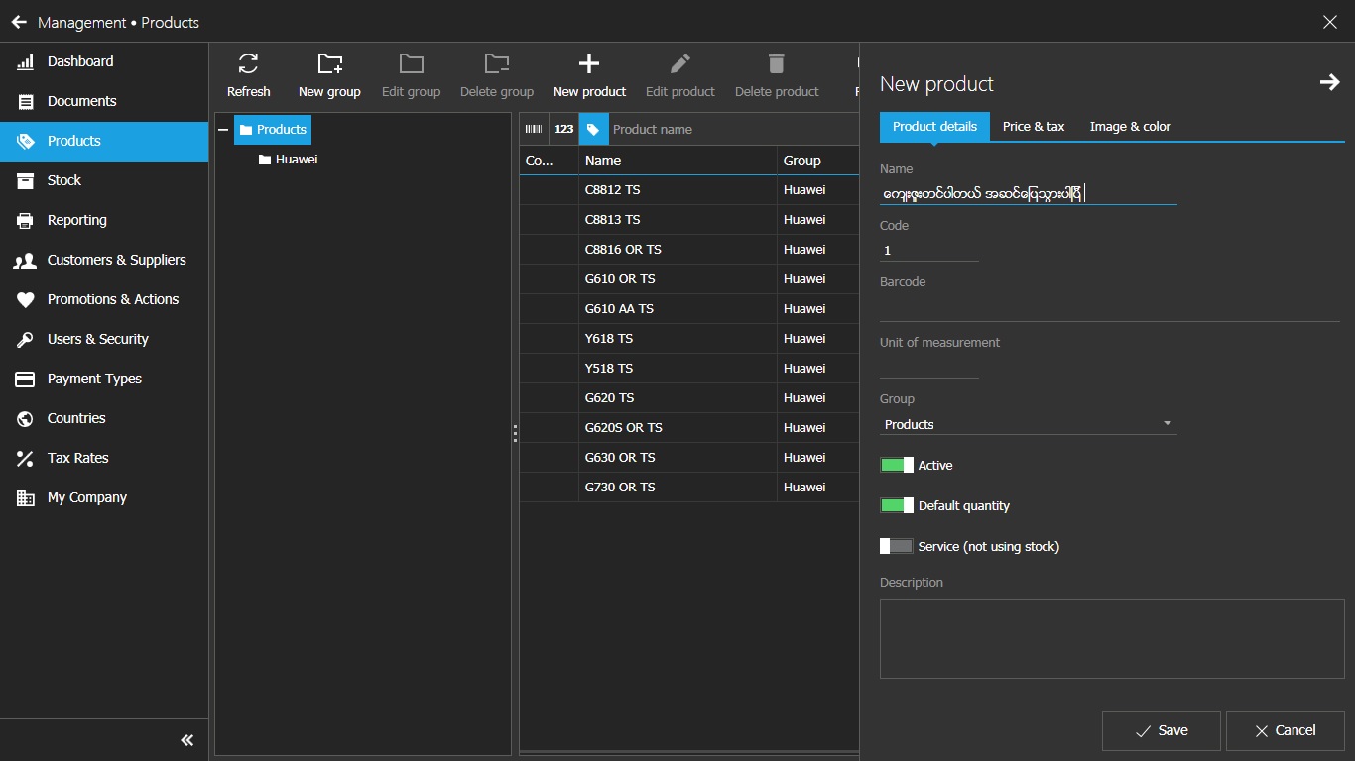1355x761 pixels.
Task: Click the Barcode input field
Action: click(1109, 308)
